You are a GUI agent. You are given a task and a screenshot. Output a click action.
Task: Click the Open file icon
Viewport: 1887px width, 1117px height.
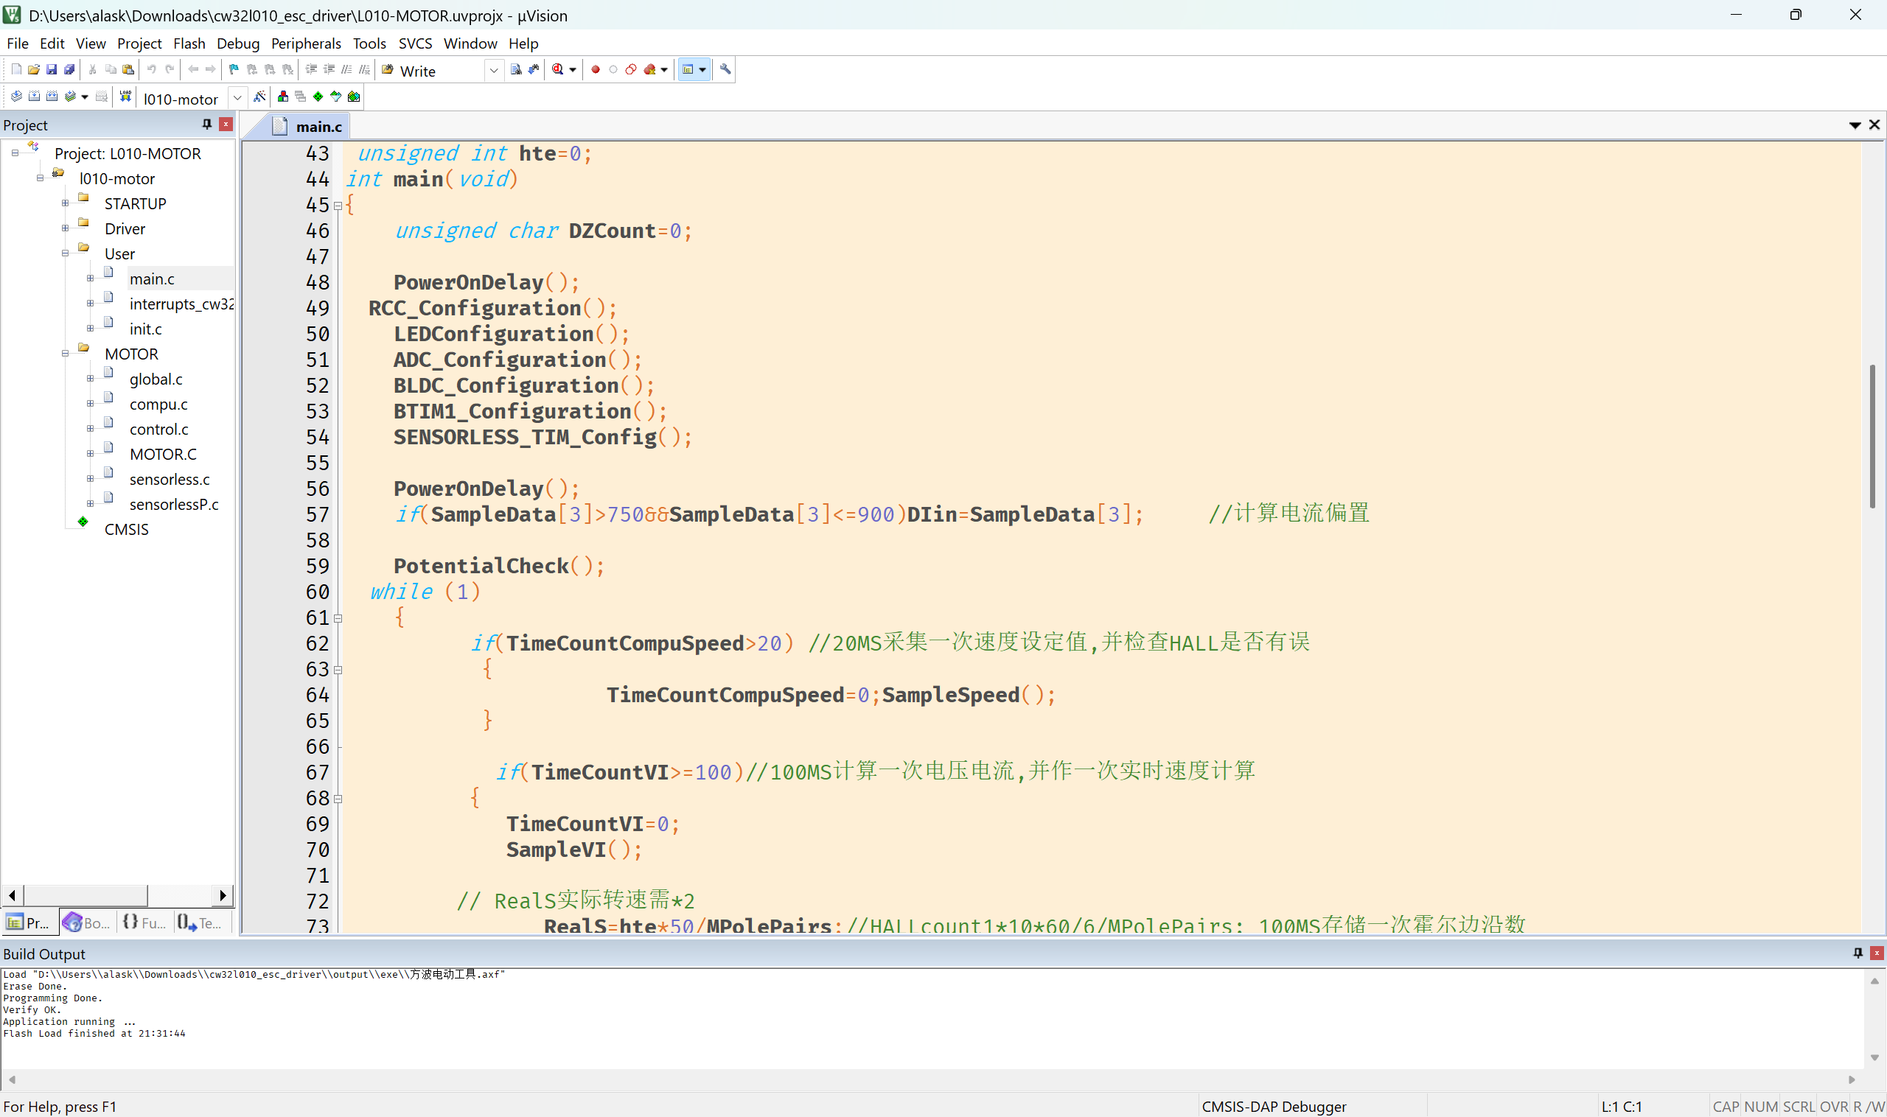[34, 69]
